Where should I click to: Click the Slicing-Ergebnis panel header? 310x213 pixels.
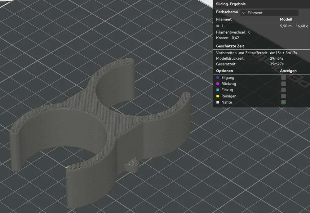coord(231,4)
